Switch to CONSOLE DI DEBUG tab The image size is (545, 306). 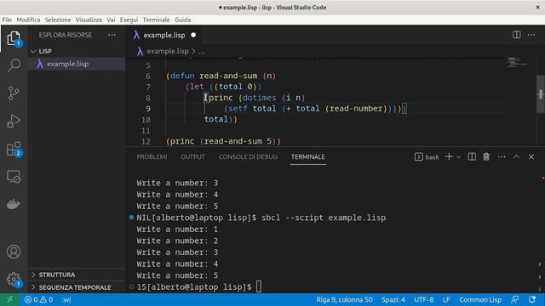click(x=248, y=156)
